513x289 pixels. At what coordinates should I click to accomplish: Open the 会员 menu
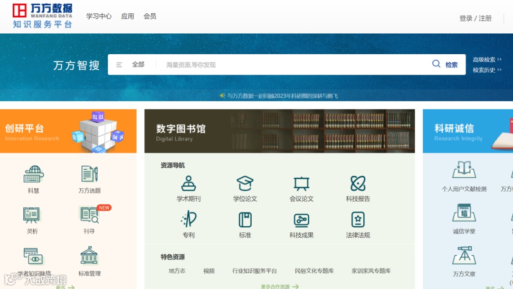point(150,16)
